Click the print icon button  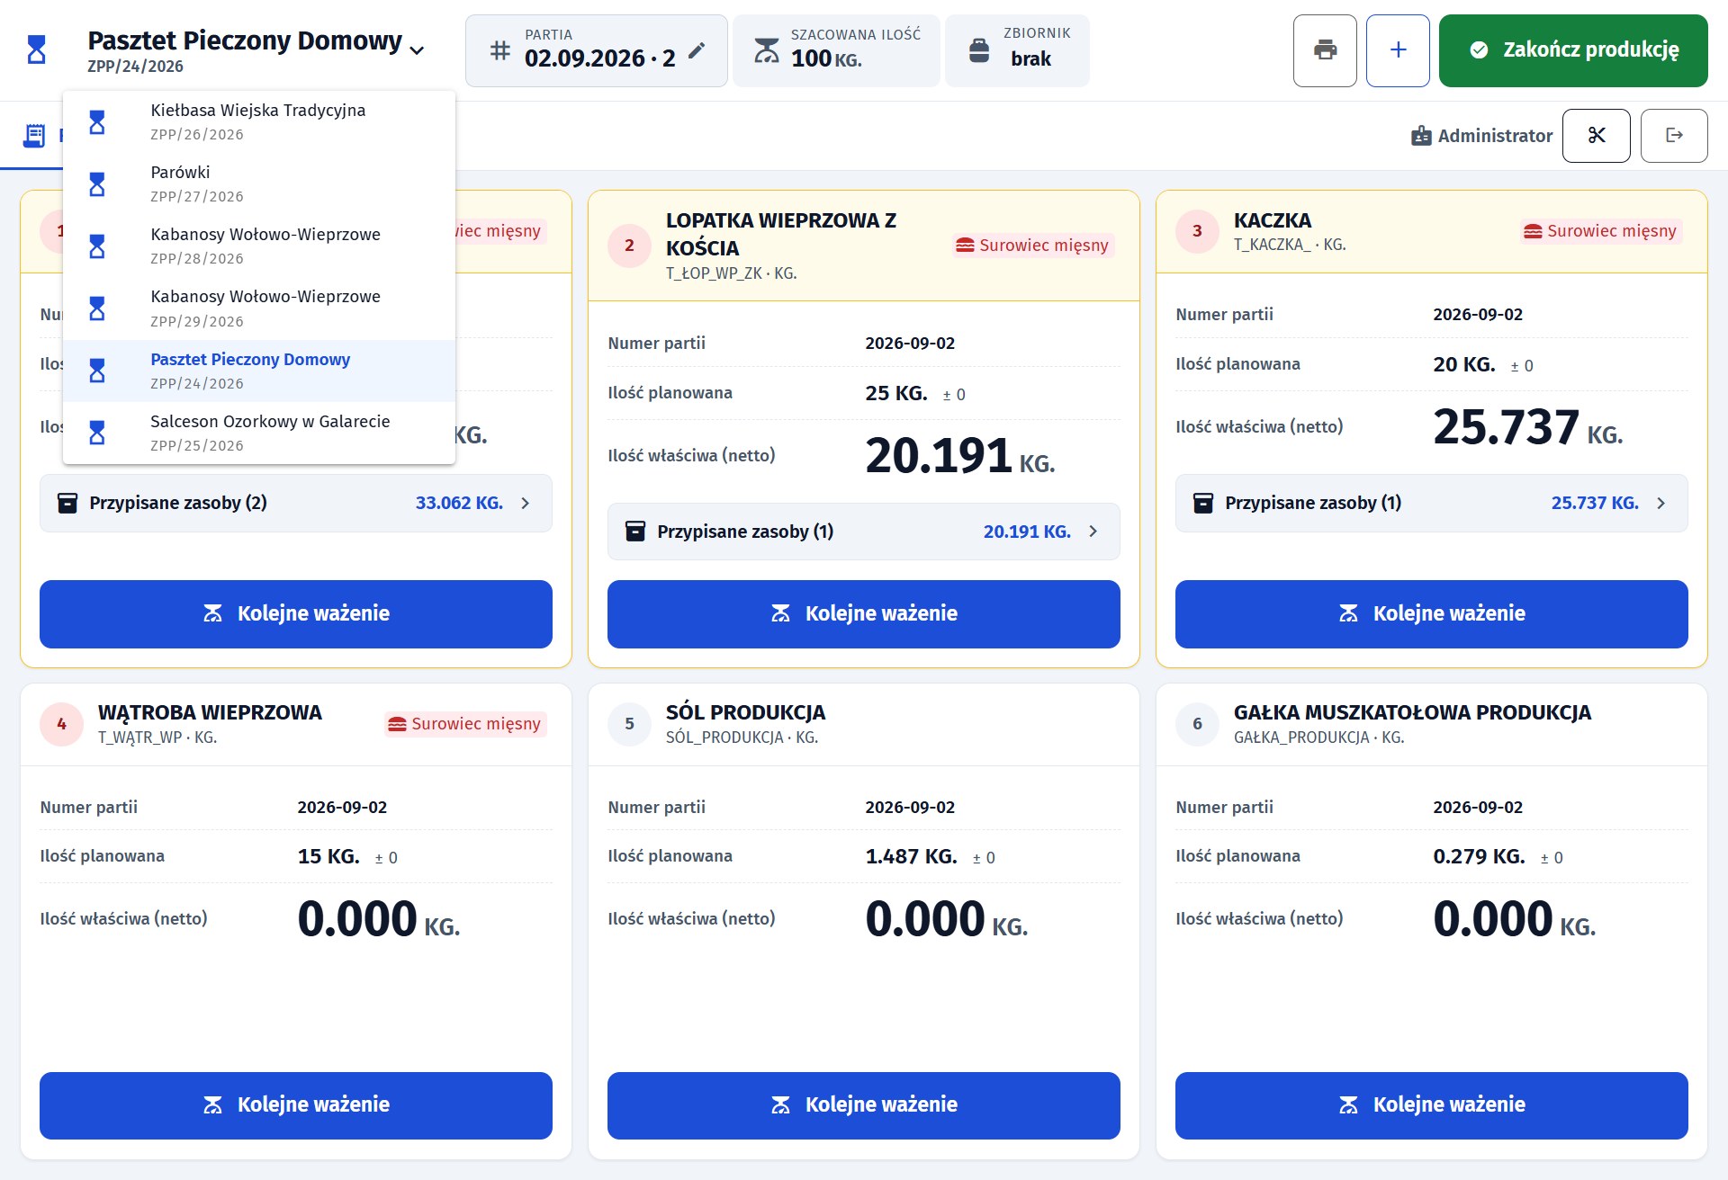click(1325, 50)
